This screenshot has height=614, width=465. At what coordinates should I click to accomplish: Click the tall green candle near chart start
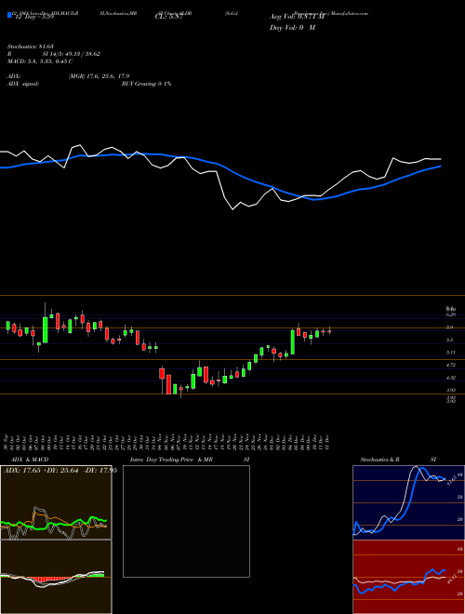coord(45,329)
